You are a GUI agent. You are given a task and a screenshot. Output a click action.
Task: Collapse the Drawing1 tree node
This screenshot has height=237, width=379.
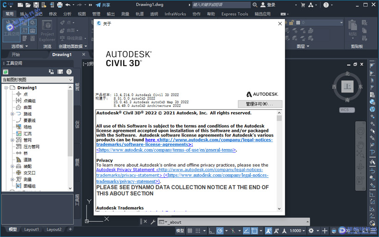[6, 88]
